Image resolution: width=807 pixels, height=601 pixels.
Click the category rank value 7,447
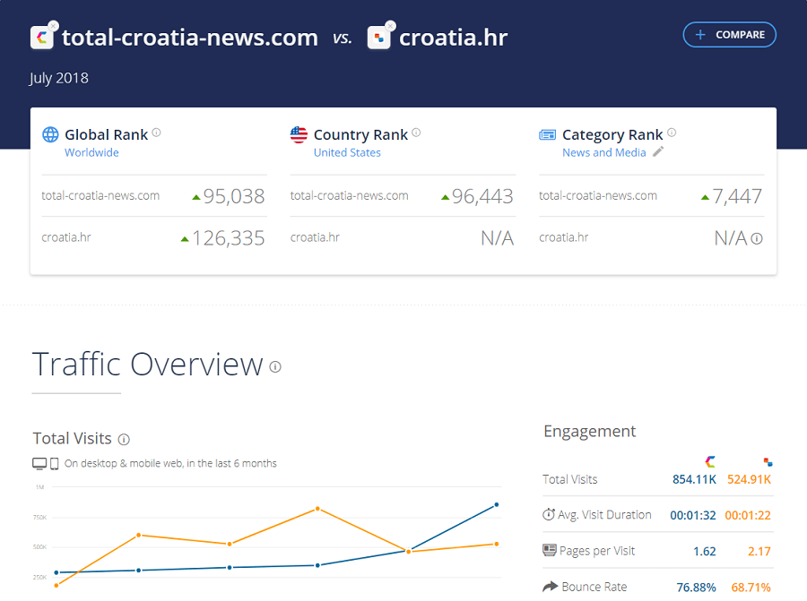click(x=737, y=196)
